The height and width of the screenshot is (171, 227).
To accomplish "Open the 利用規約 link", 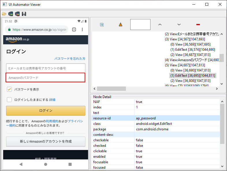I will tap(52, 121).
